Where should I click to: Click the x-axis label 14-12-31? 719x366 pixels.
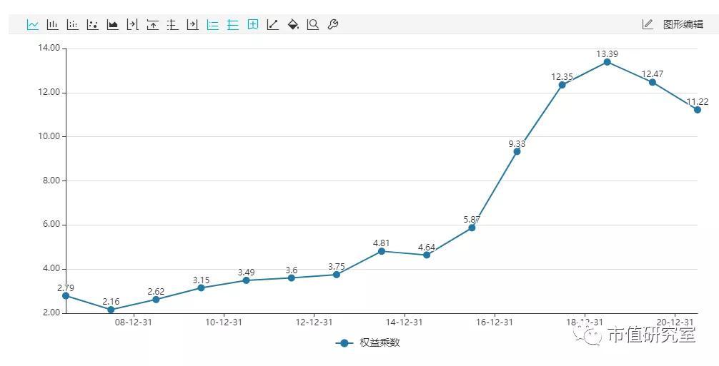point(404,322)
